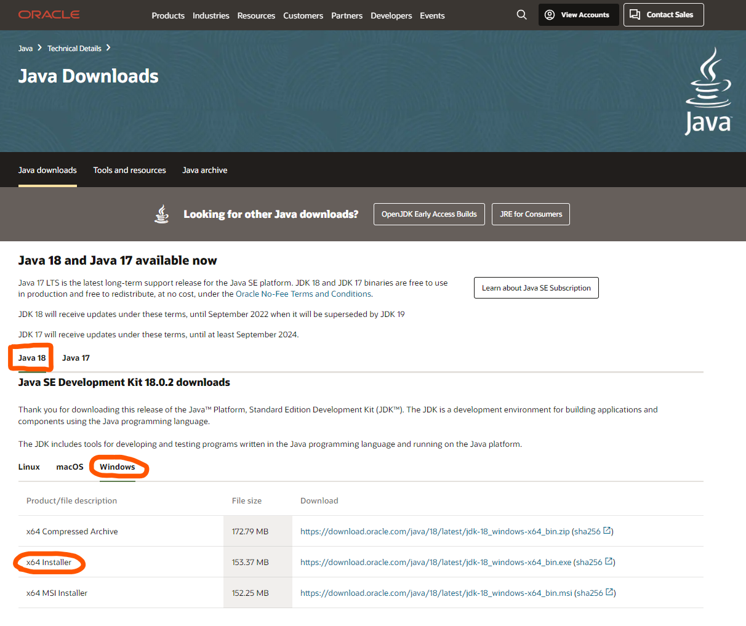The width and height of the screenshot is (746, 626).
Task: Click the Java breadcrumb link
Action: pyautogui.click(x=25, y=48)
